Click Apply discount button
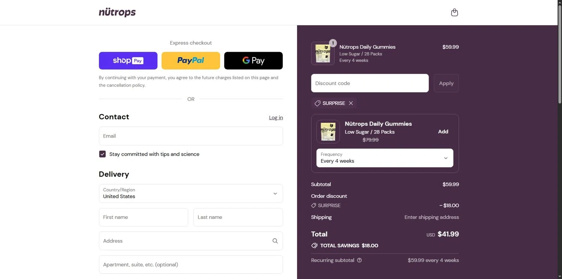Image resolution: width=562 pixels, height=279 pixels. pos(446,83)
